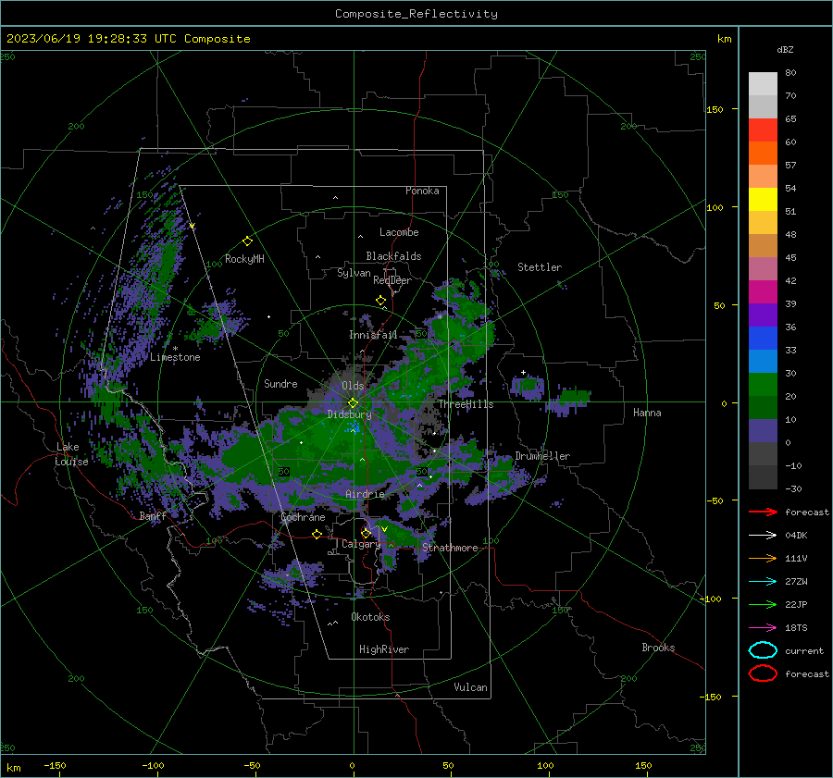833x778 pixels.
Task: Select the red 60-65 dBZ swatch
Action: (763, 130)
